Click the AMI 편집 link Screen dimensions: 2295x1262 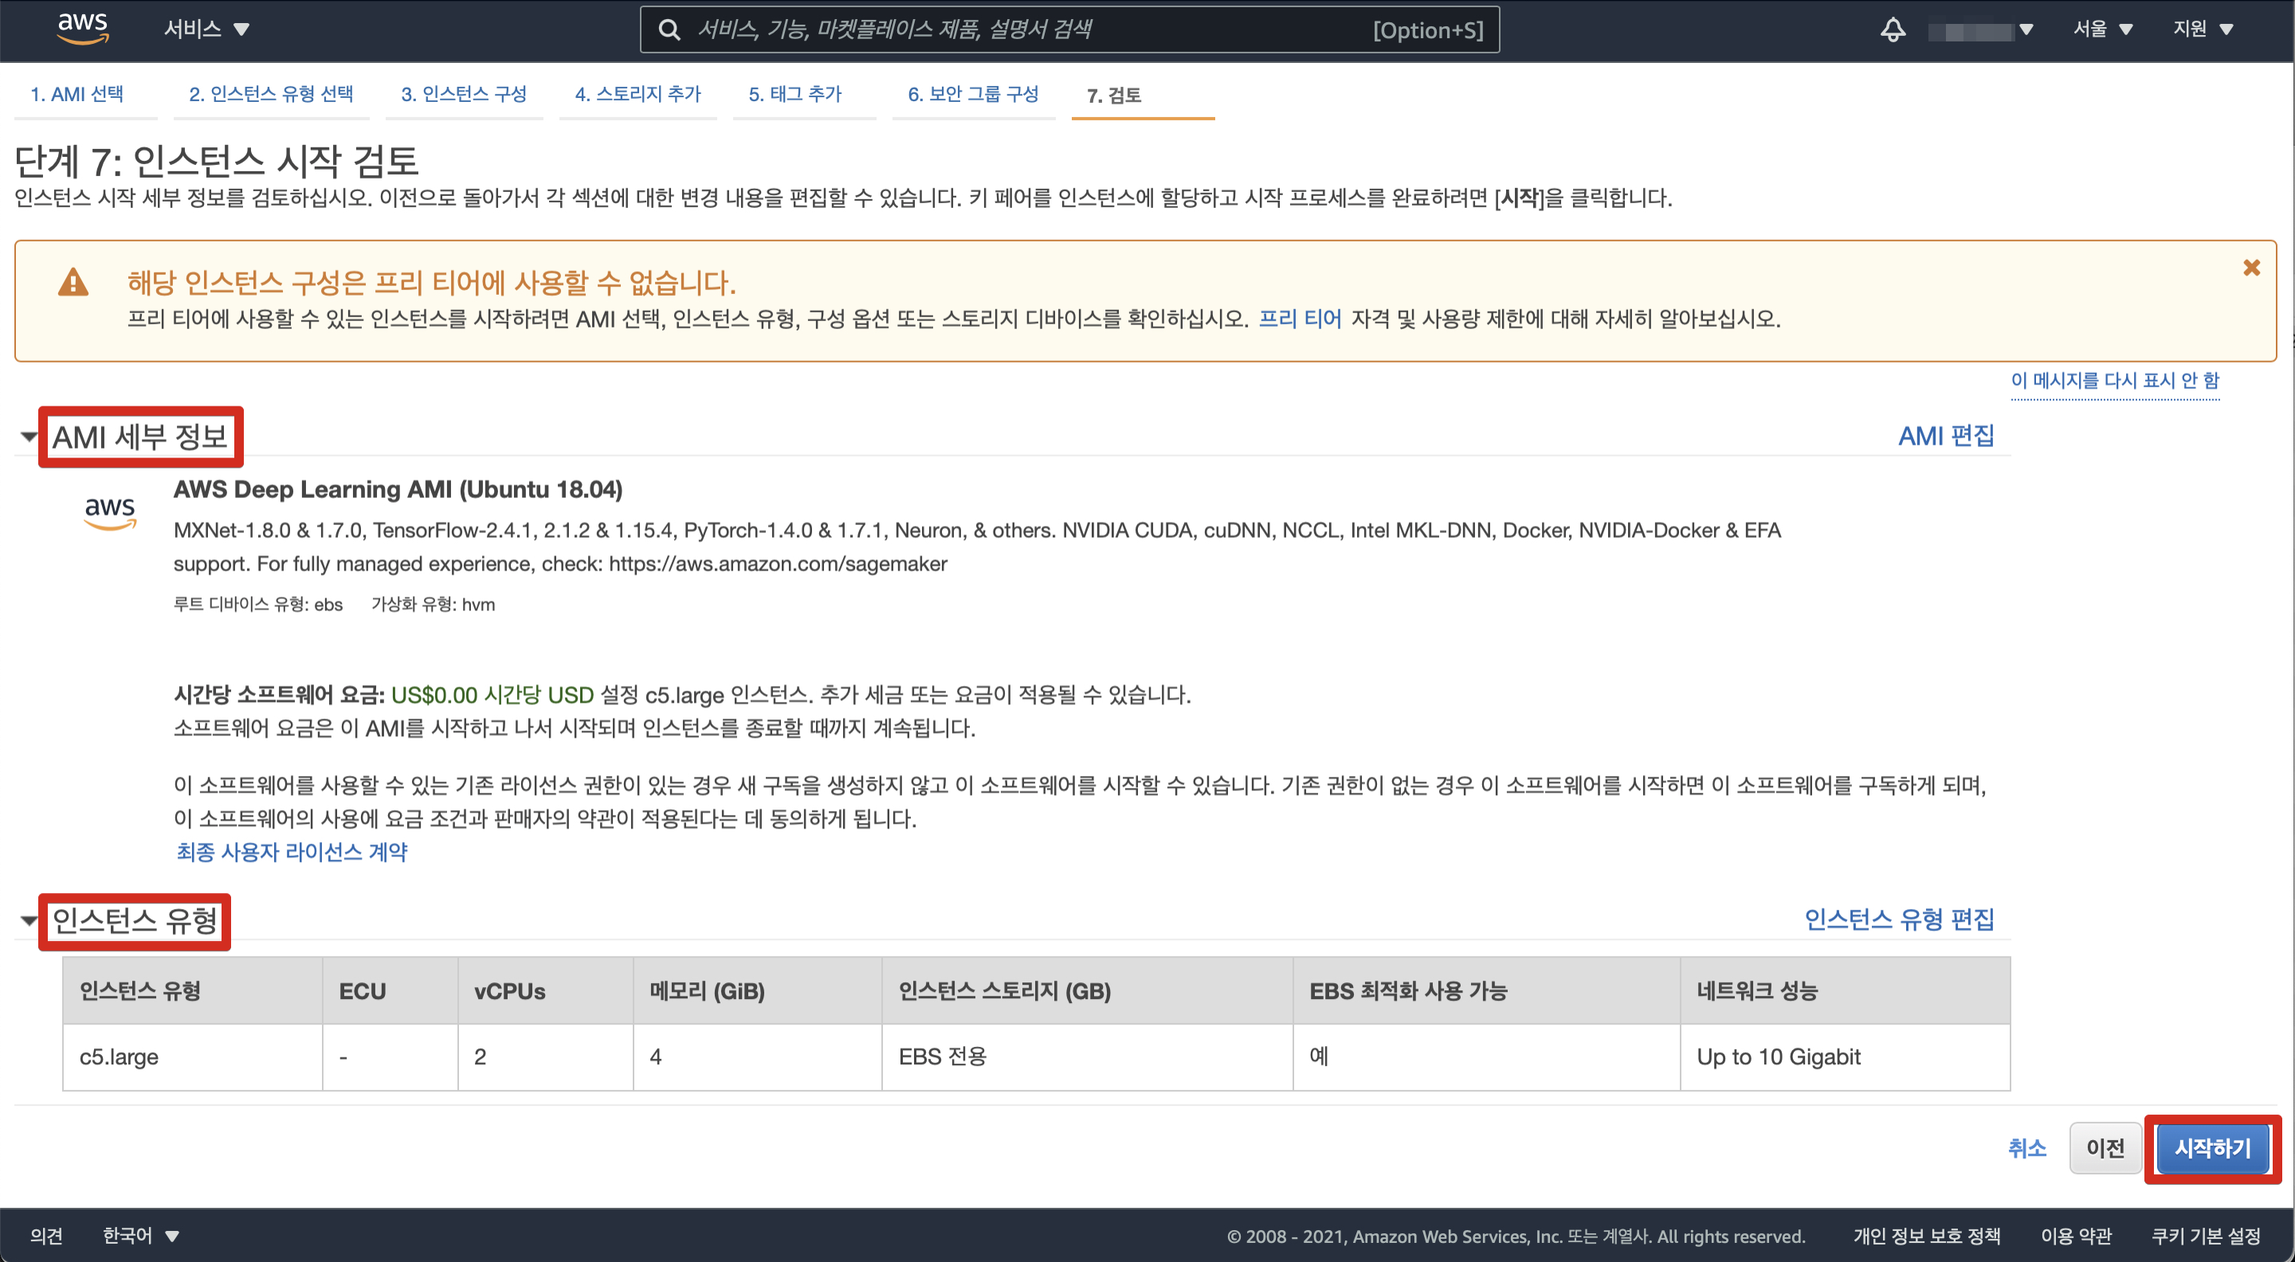[1945, 436]
